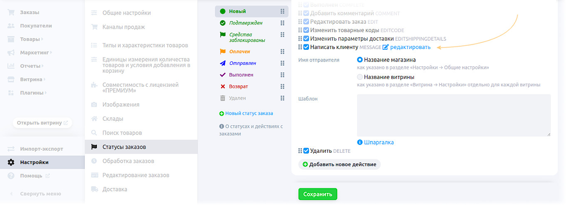Click the green flag icon of Средства заблокированы
Image resolution: width=566 pixels, height=205 pixels.
[222, 35]
